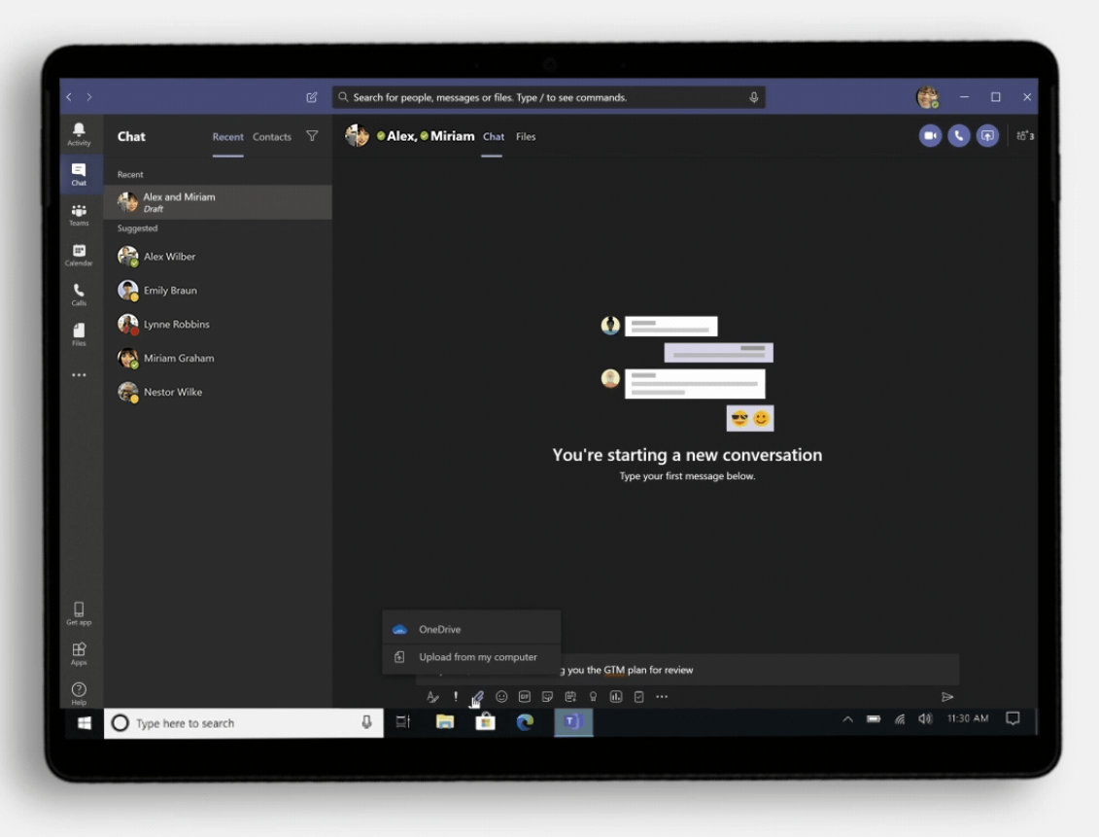1099x837 pixels.
Task: Switch to the Contacts tab
Action: [x=272, y=137]
